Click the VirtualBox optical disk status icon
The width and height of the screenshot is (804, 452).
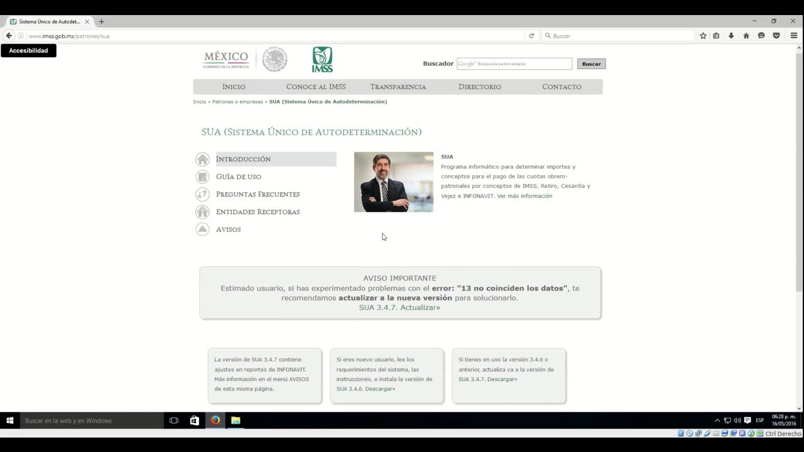click(x=690, y=434)
